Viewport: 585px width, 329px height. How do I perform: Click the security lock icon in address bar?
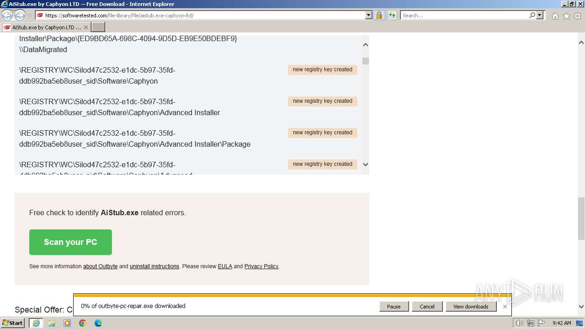click(379, 16)
